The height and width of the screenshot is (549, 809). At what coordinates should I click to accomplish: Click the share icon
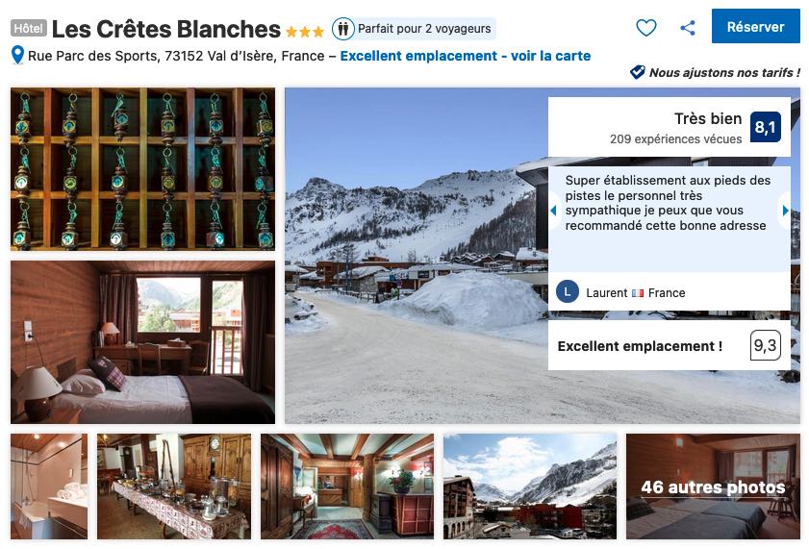[x=687, y=27]
